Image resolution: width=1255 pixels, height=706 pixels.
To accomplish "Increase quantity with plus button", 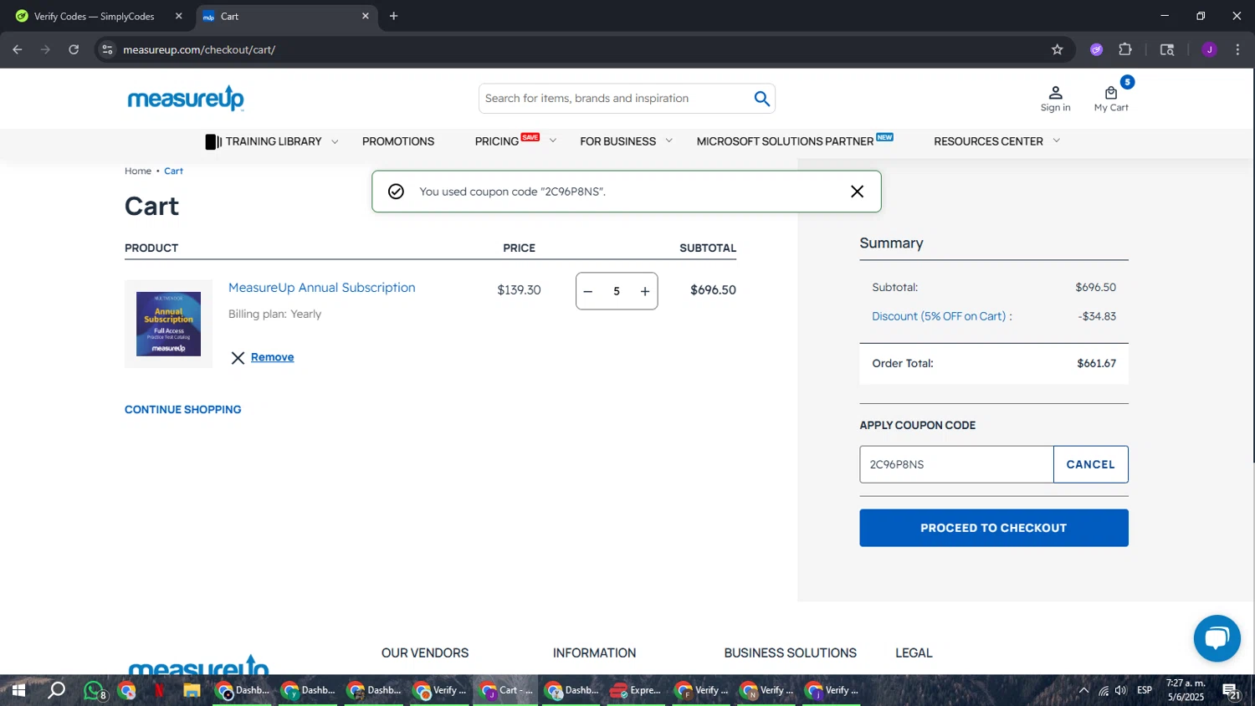I will pos(645,291).
